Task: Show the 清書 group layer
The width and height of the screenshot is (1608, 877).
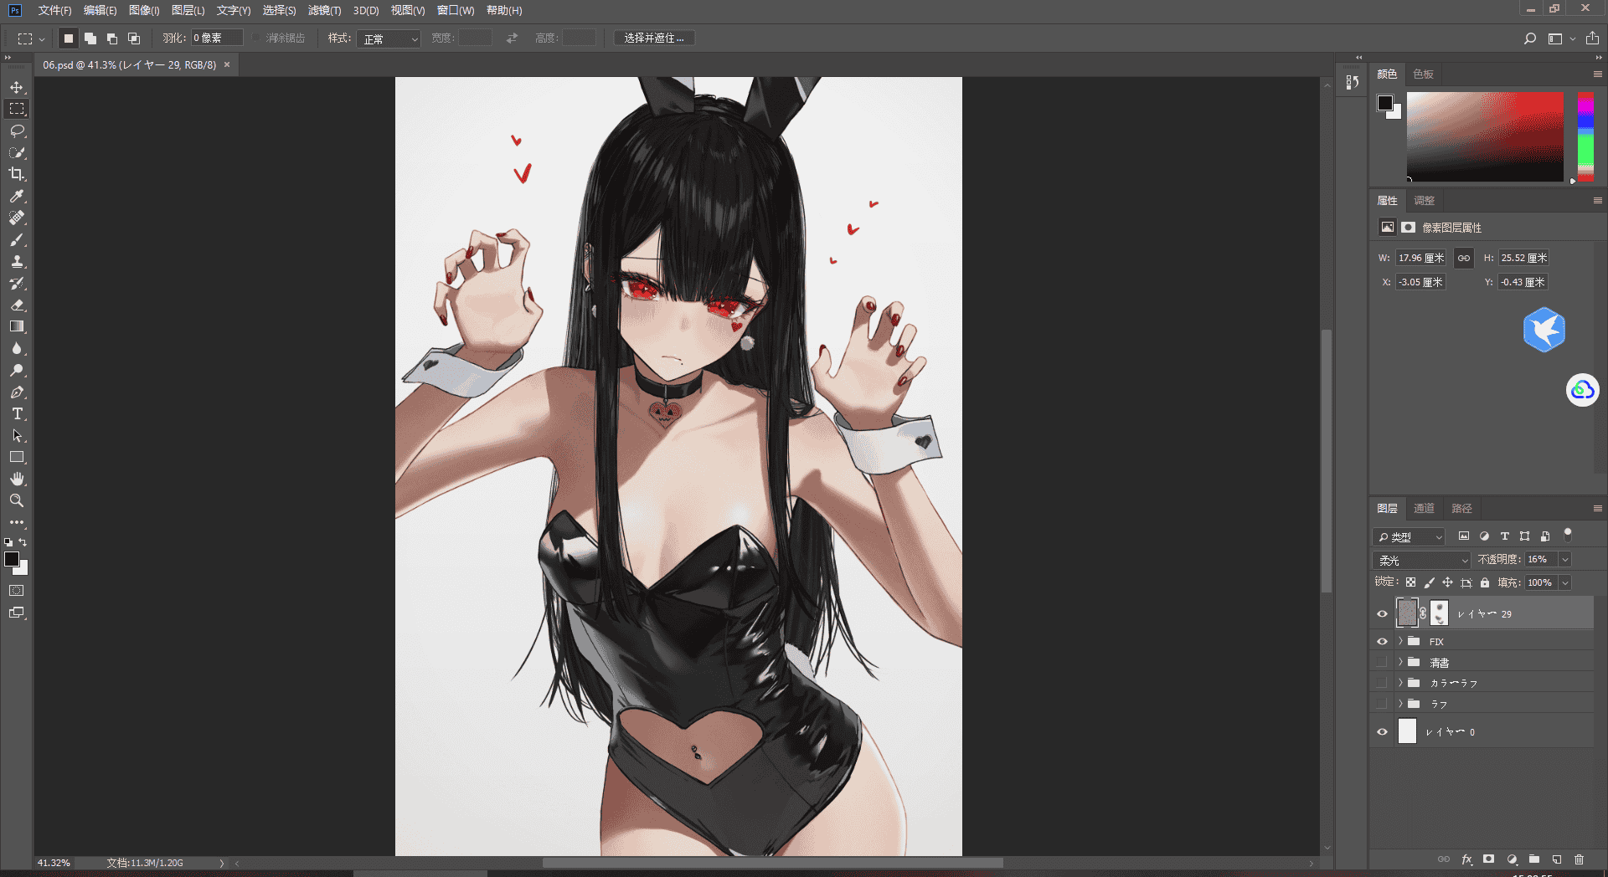Action: (x=1382, y=662)
